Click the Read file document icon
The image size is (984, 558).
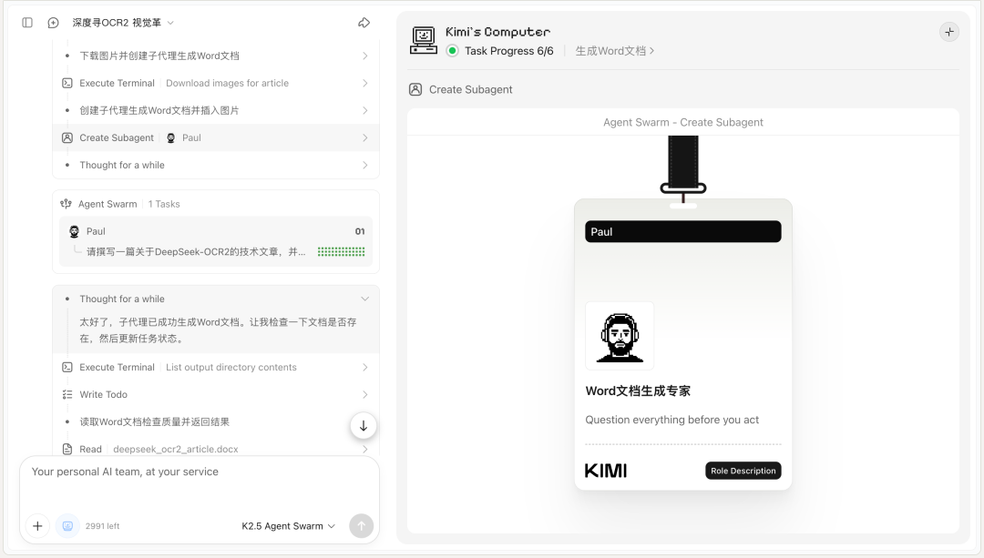click(x=67, y=449)
